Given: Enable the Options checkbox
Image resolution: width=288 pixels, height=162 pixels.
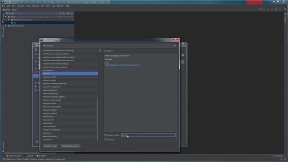Looking at the screenshot, I should [x=105, y=139].
